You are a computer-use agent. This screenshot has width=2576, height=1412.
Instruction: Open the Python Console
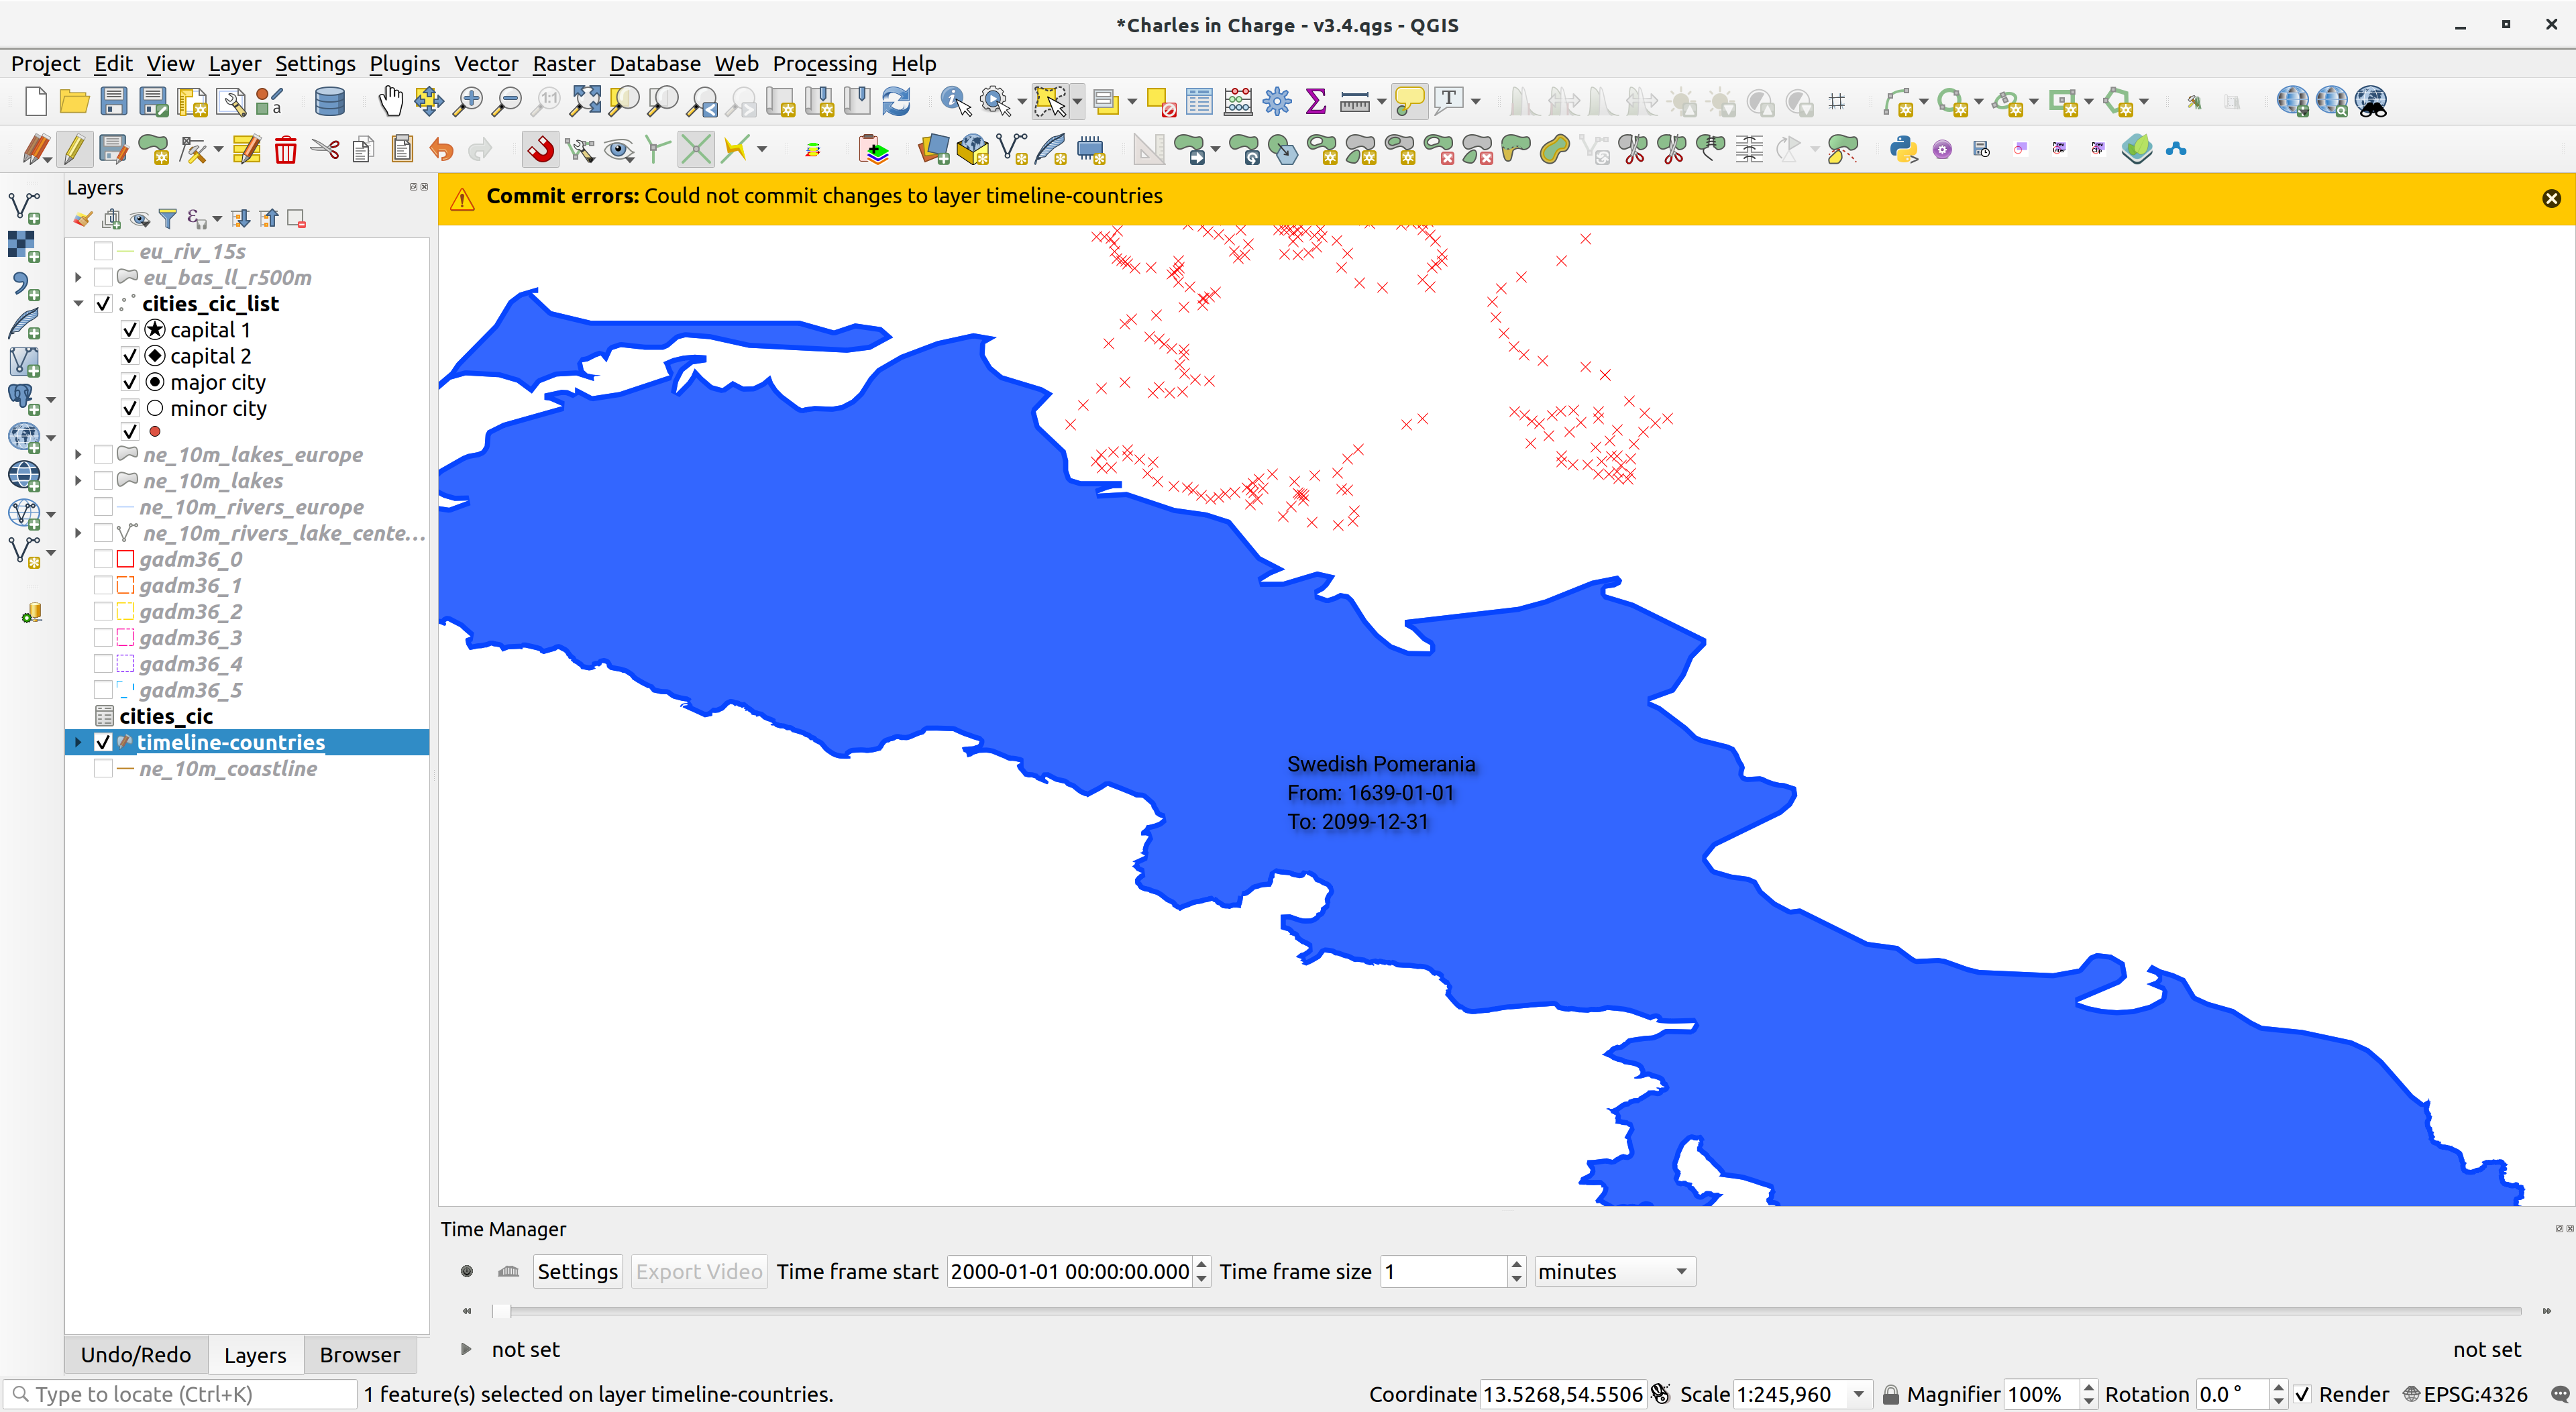click(1903, 148)
